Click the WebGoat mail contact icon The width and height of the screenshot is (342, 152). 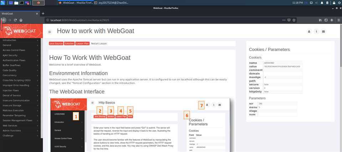(x=323, y=31)
